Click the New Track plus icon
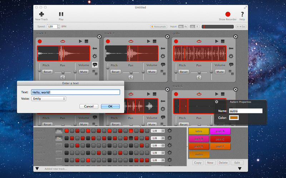The height and width of the screenshot is (178, 286). pos(41,14)
